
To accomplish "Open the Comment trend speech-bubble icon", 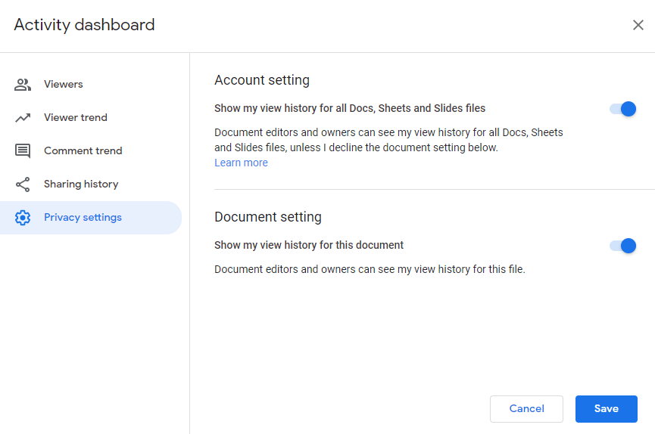I will [x=23, y=151].
